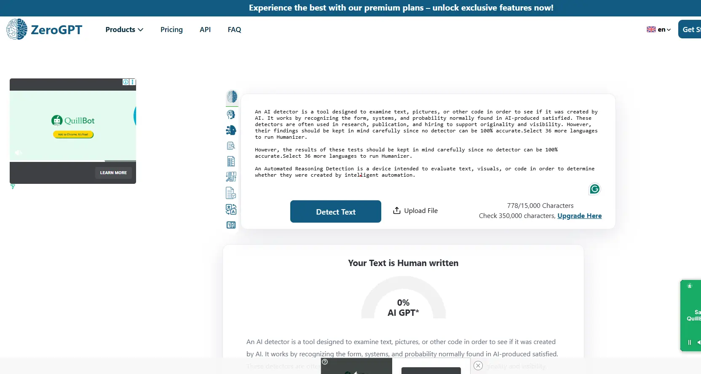Follow the Upgrade Here link
Screen dimensions: 701x374
point(579,216)
